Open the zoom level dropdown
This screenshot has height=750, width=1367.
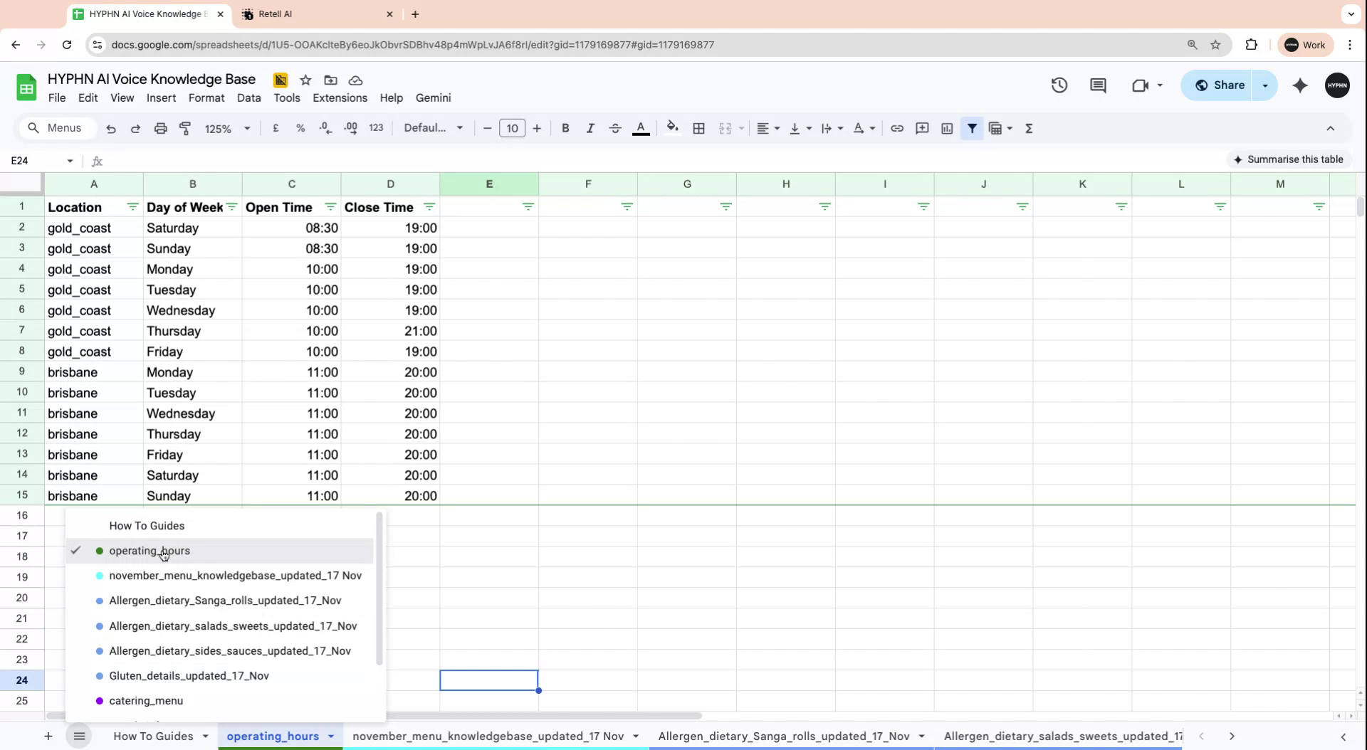tap(226, 128)
